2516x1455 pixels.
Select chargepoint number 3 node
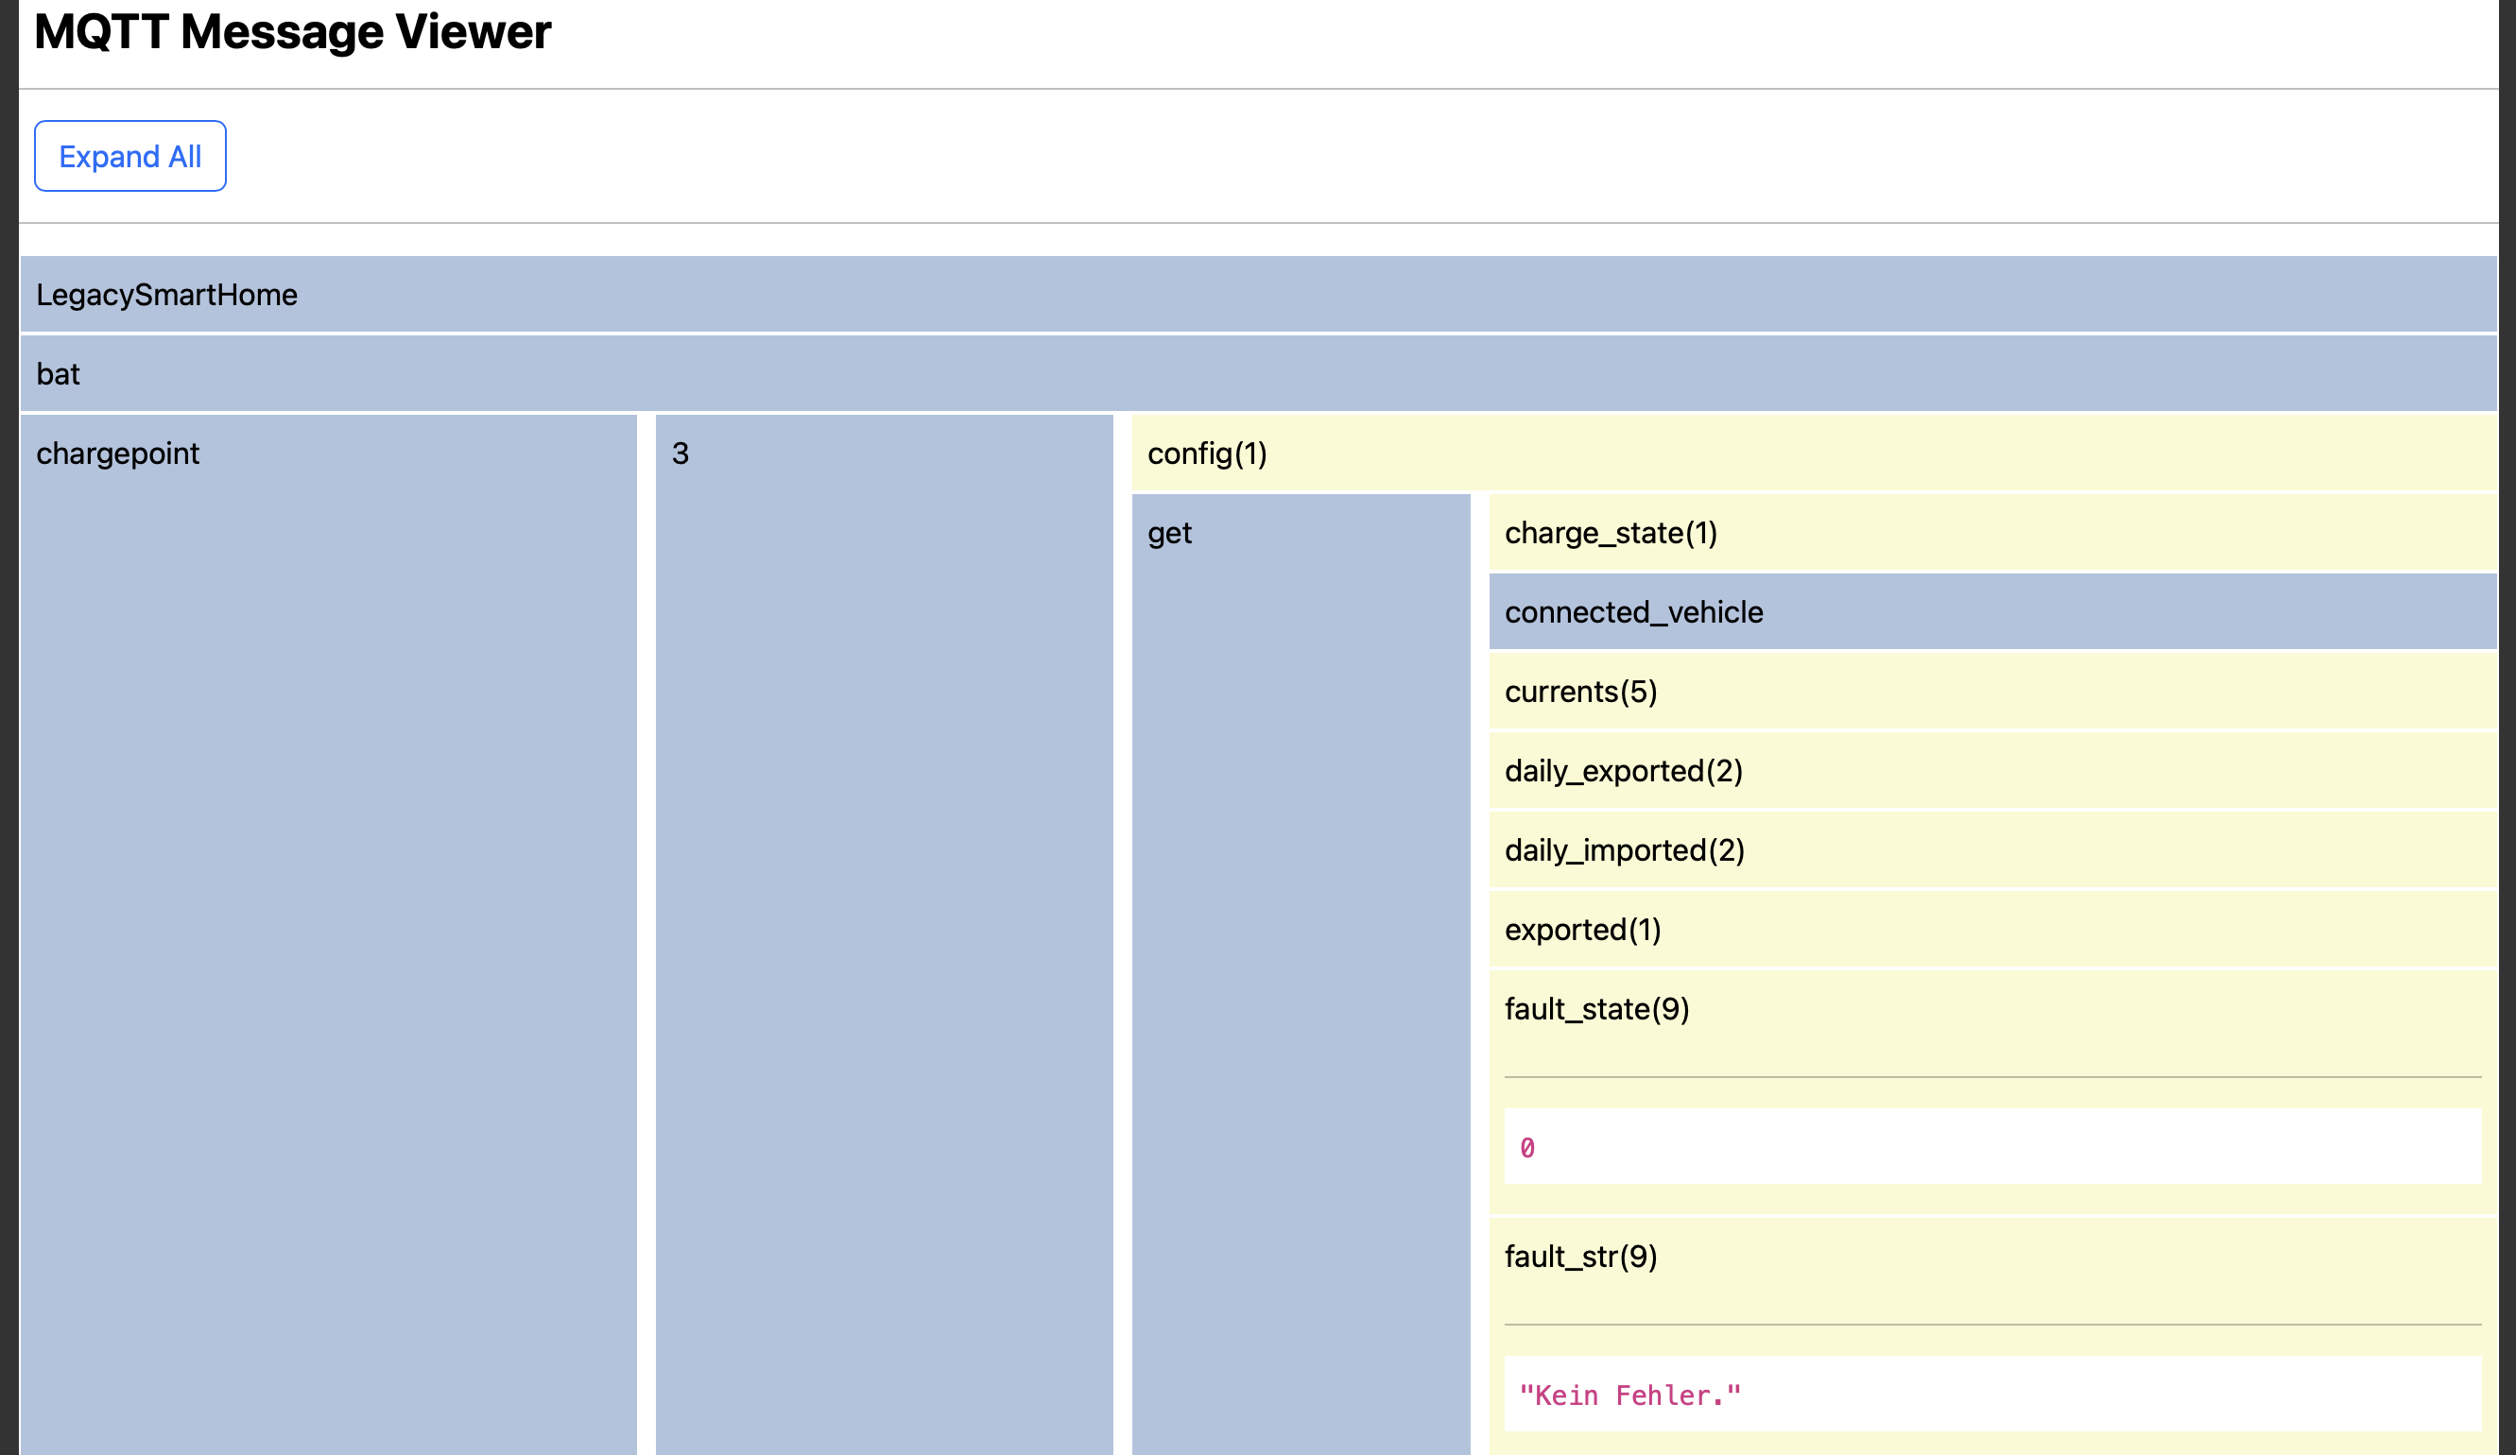[x=680, y=454]
